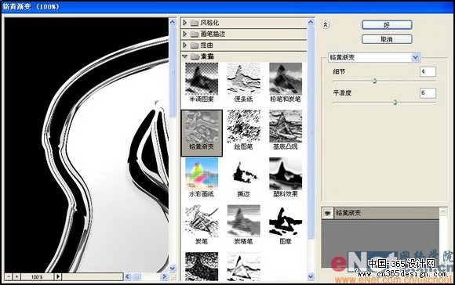Collapse filter gallery with double-chevron icon
Viewport: 455px width, 285px height.
pos(326,25)
